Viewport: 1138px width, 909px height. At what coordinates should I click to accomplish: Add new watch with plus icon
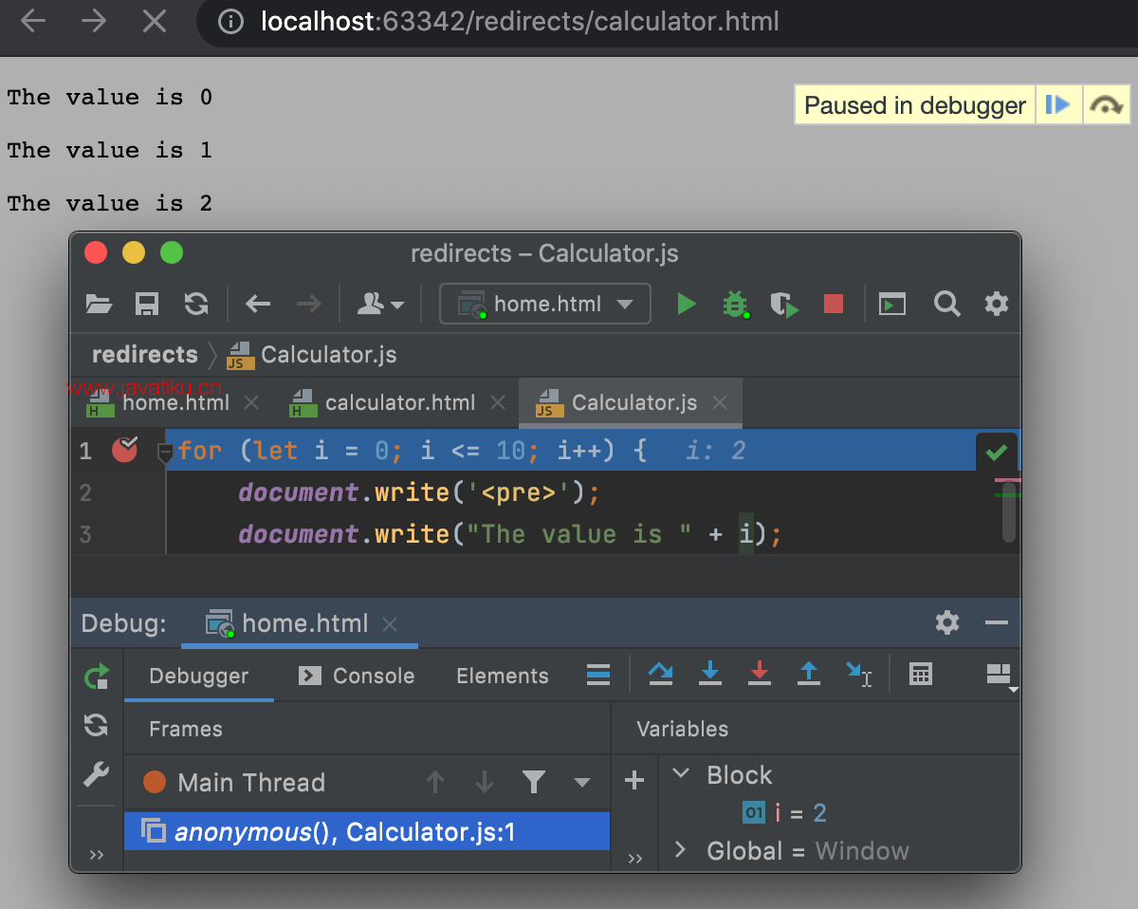pos(634,781)
